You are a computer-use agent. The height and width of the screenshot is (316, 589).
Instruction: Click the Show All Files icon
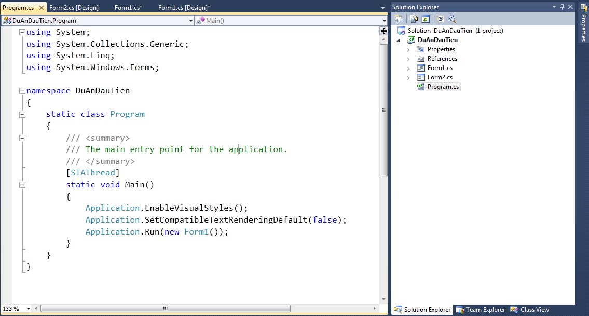point(414,19)
